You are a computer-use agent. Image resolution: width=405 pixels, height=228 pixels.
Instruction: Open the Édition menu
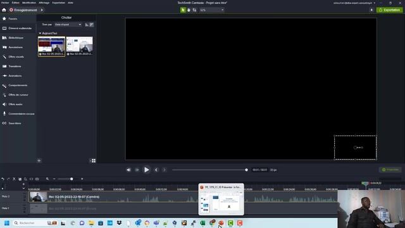pos(15,3)
